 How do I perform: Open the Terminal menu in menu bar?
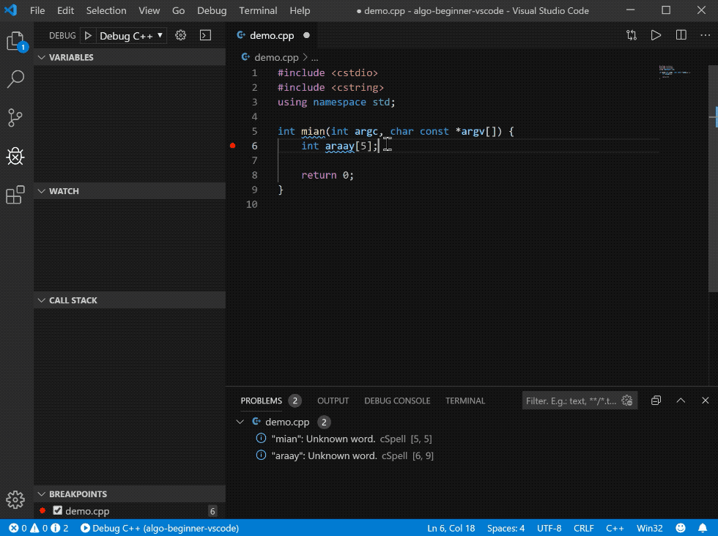tap(258, 11)
